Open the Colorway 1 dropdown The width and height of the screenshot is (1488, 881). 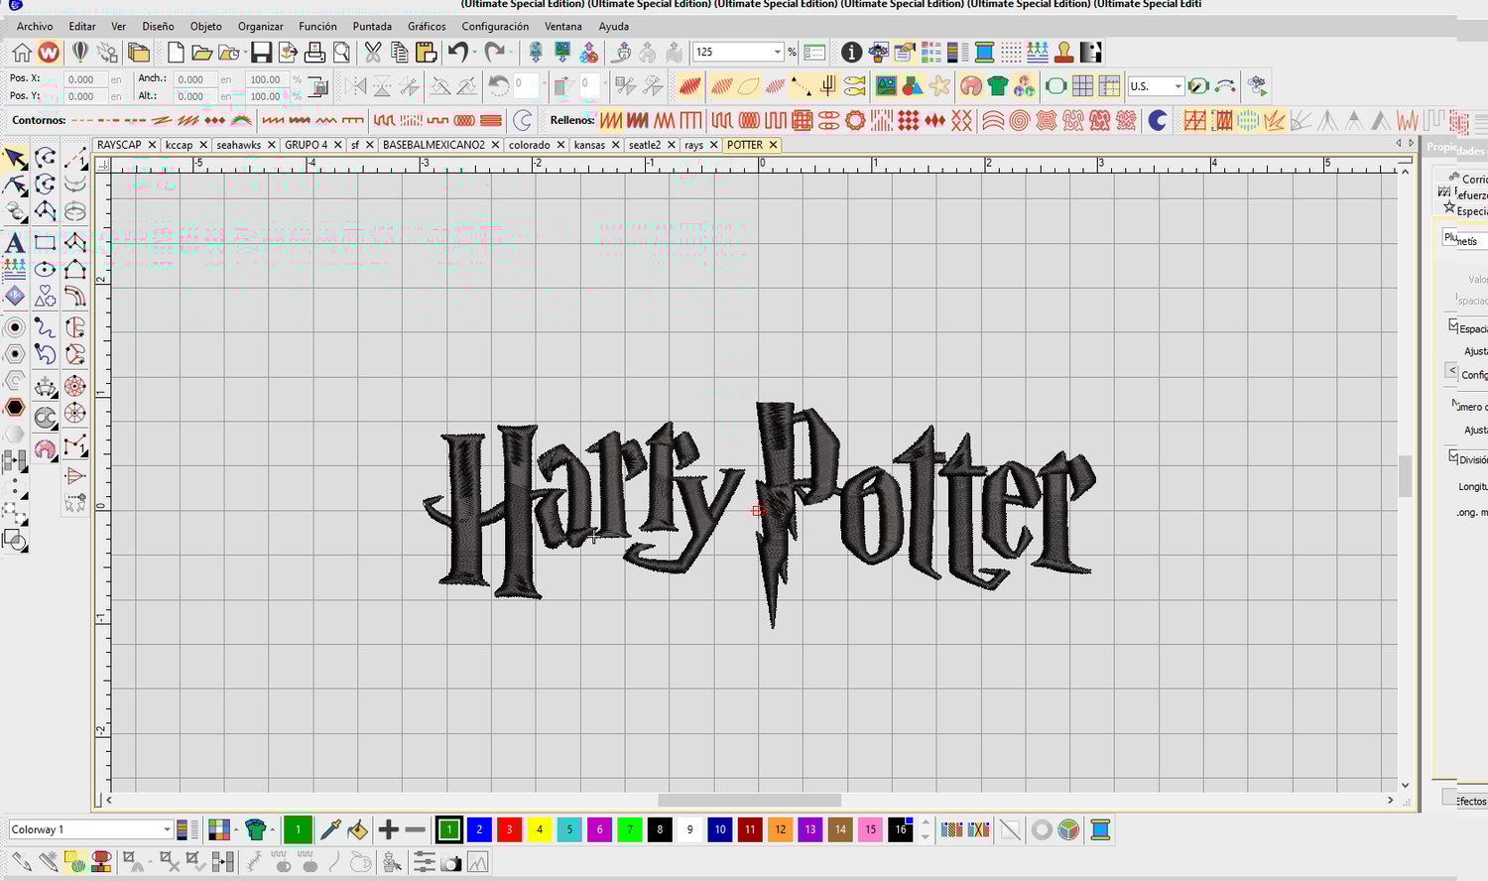pos(167,829)
